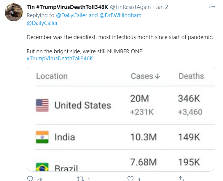Click the United States flag icon

click(42, 105)
